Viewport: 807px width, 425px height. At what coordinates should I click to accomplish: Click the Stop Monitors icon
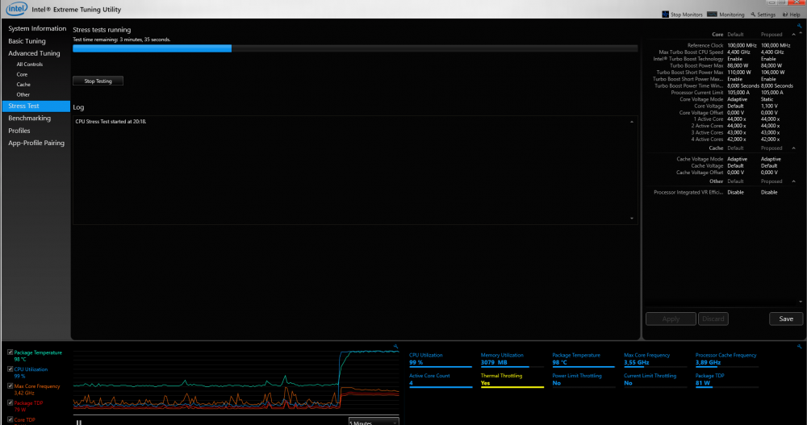[x=666, y=15]
